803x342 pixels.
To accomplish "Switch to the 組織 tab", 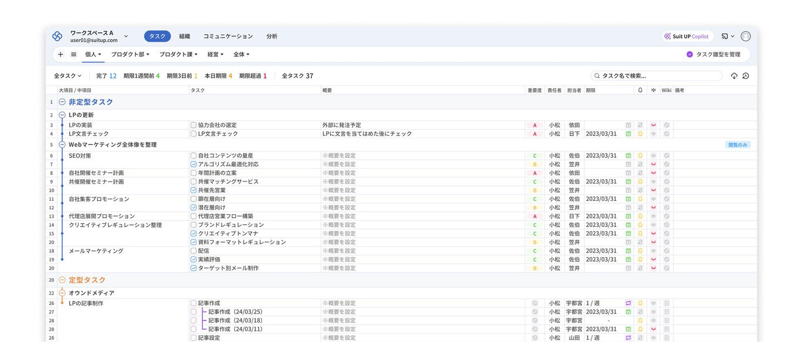I will 185,36.
